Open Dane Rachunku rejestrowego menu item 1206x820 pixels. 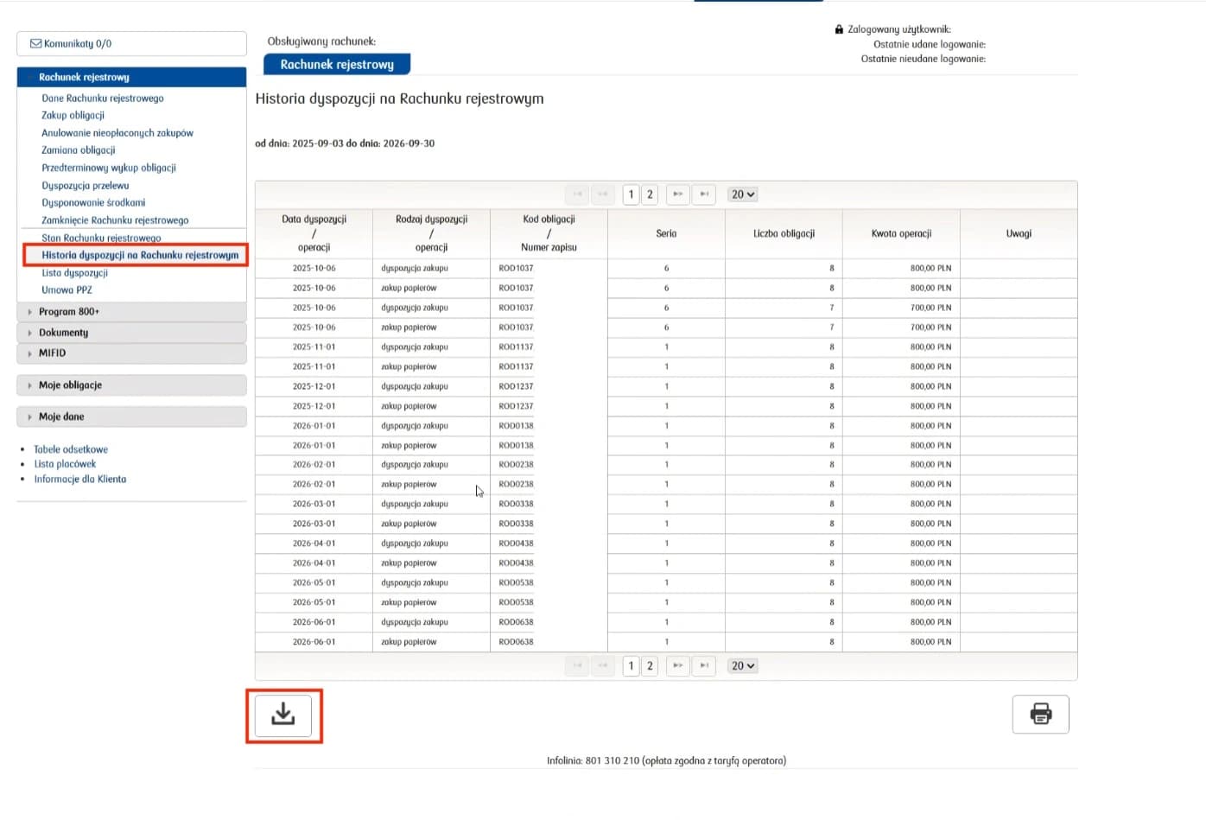pos(103,99)
